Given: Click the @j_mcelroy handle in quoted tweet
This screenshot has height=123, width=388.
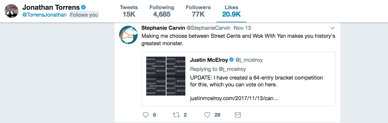Looking at the screenshot, I should coord(249,60).
